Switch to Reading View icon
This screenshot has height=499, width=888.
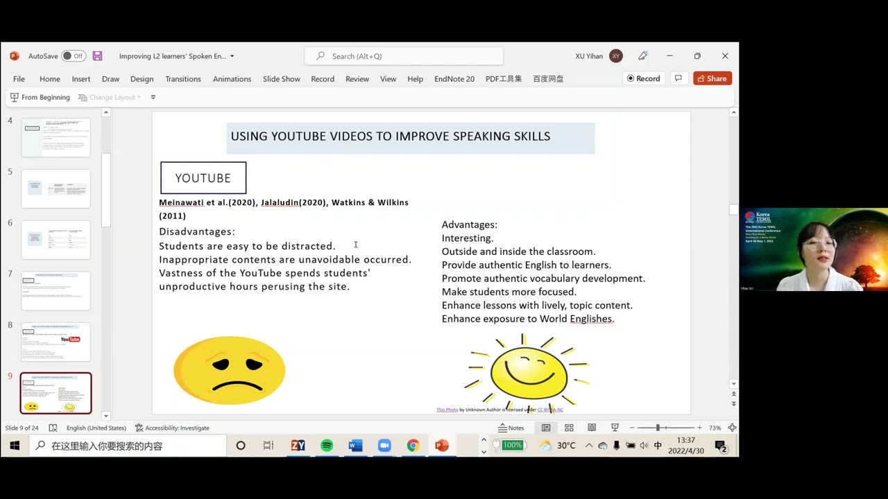click(592, 428)
